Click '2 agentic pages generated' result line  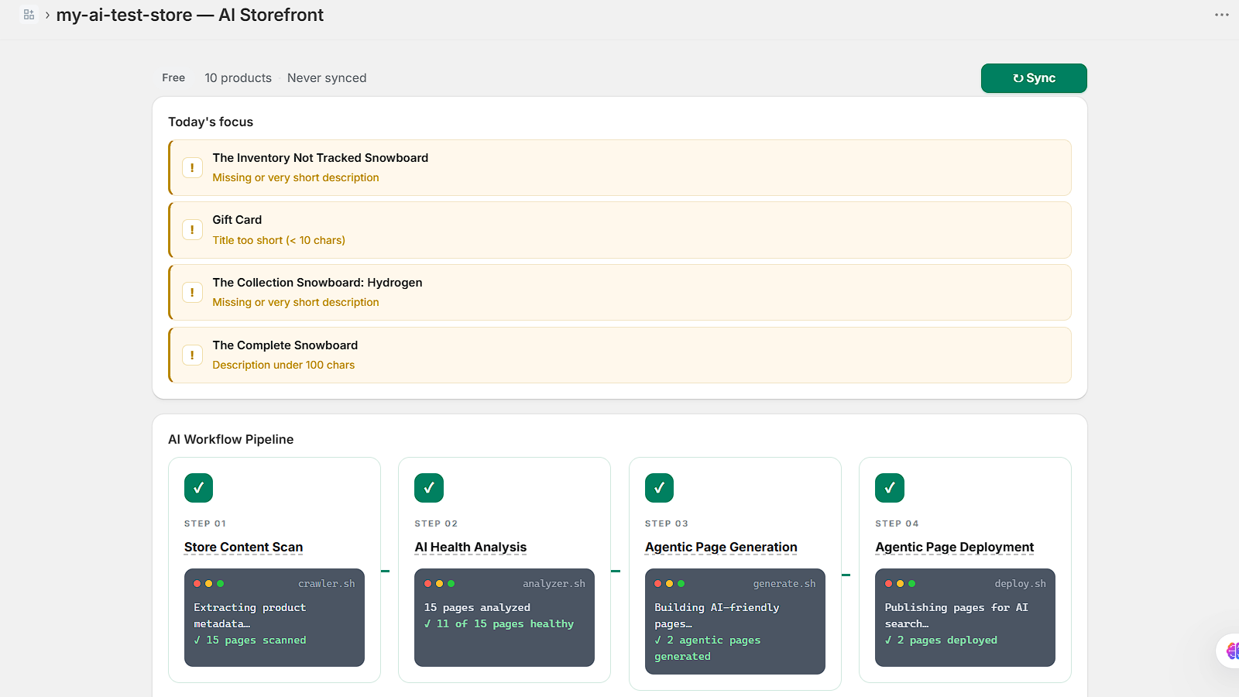pos(708,648)
